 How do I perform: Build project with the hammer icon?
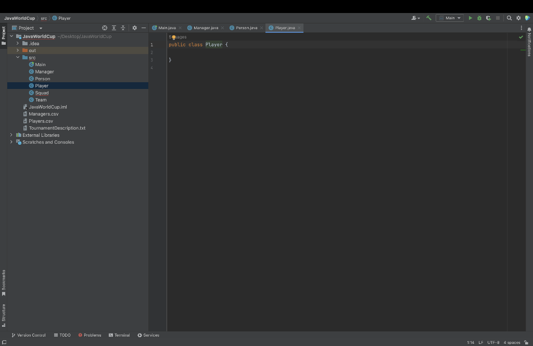coord(429,18)
